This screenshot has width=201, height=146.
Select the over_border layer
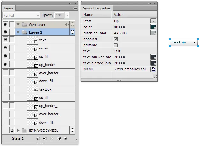point(49,73)
